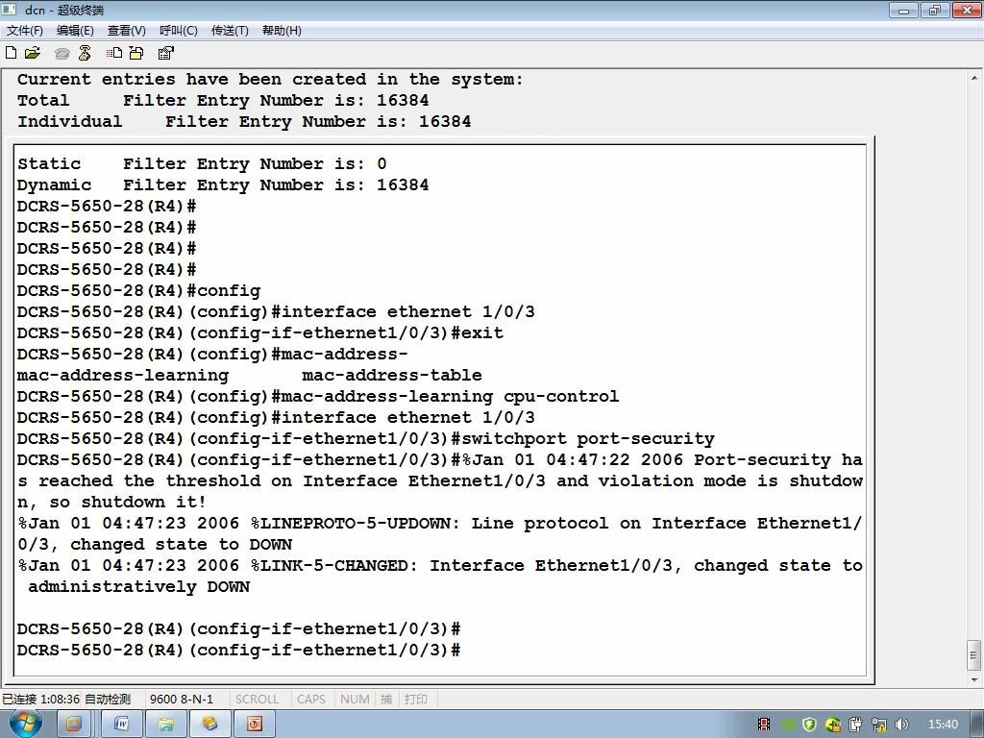The width and height of the screenshot is (984, 738).
Task: Click the scrollbar down arrow
Action: point(974,679)
